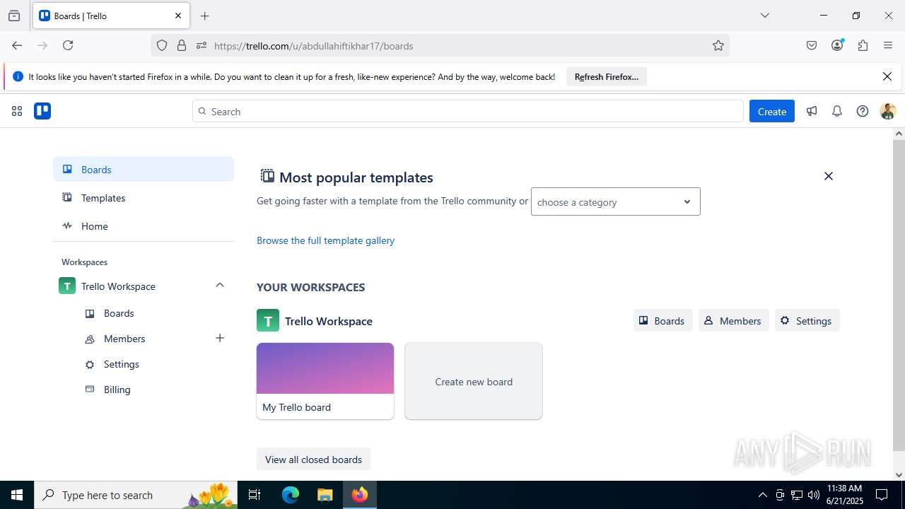Open a new browser tab with the plus button

point(204,16)
